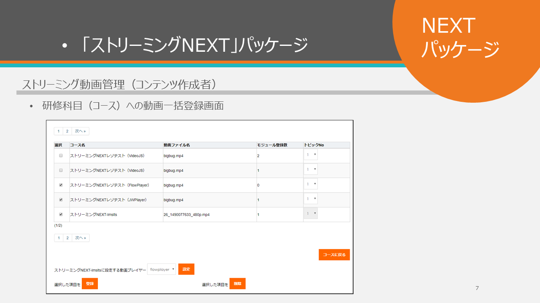Go to page 2 in the top pagination
The height and width of the screenshot is (303, 540).
(x=67, y=131)
